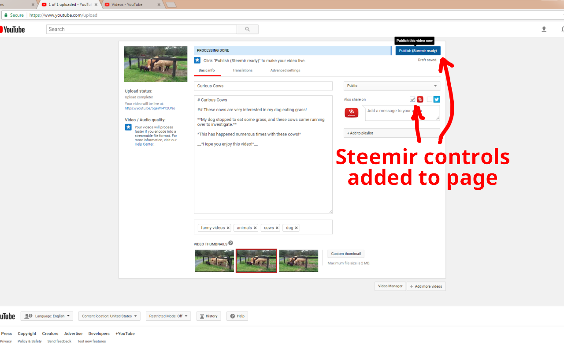This screenshot has width=564, height=353.
Task: Click the PROCESSING DONE progress bar
Action: coord(293,51)
